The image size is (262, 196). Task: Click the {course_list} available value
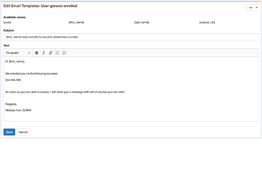[x=207, y=22]
